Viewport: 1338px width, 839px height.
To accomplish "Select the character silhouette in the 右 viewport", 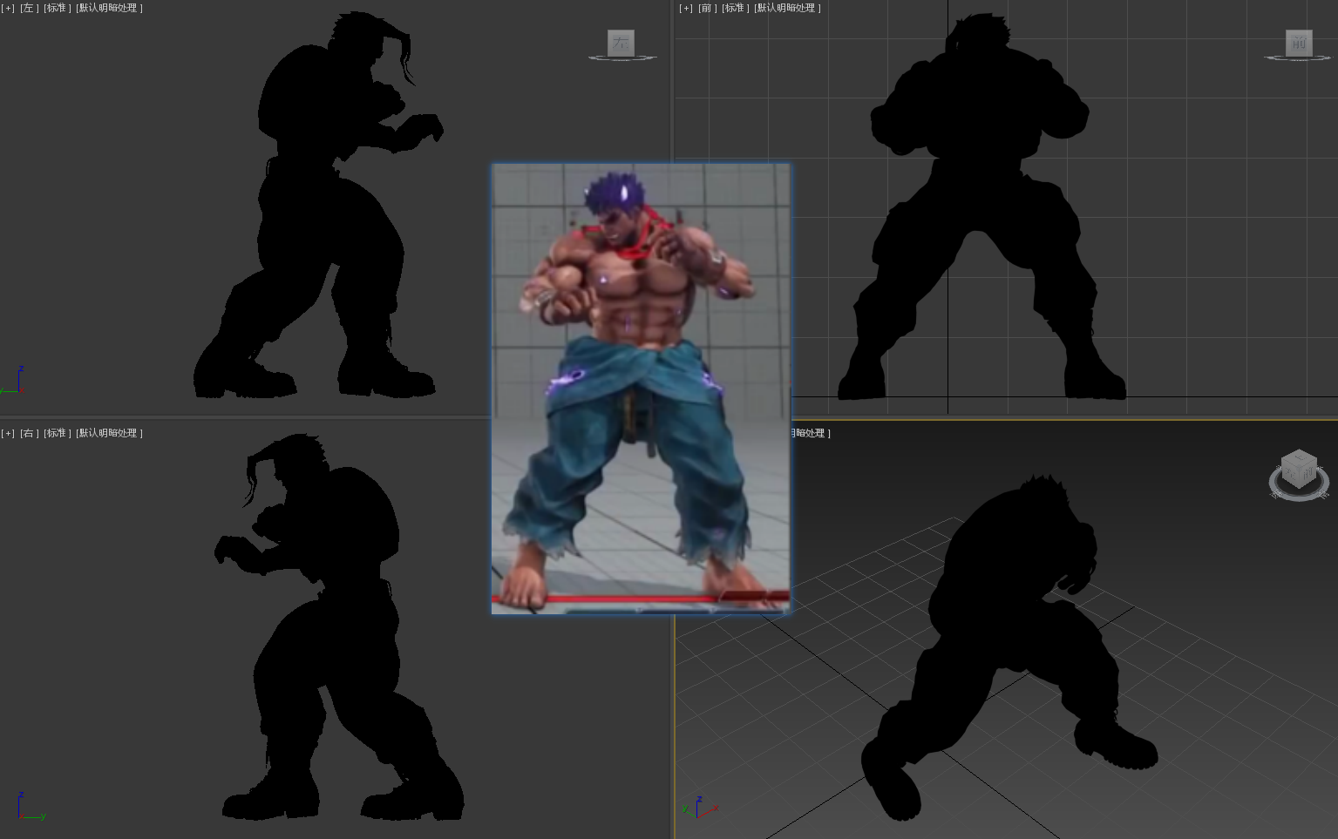I will 340,627.
